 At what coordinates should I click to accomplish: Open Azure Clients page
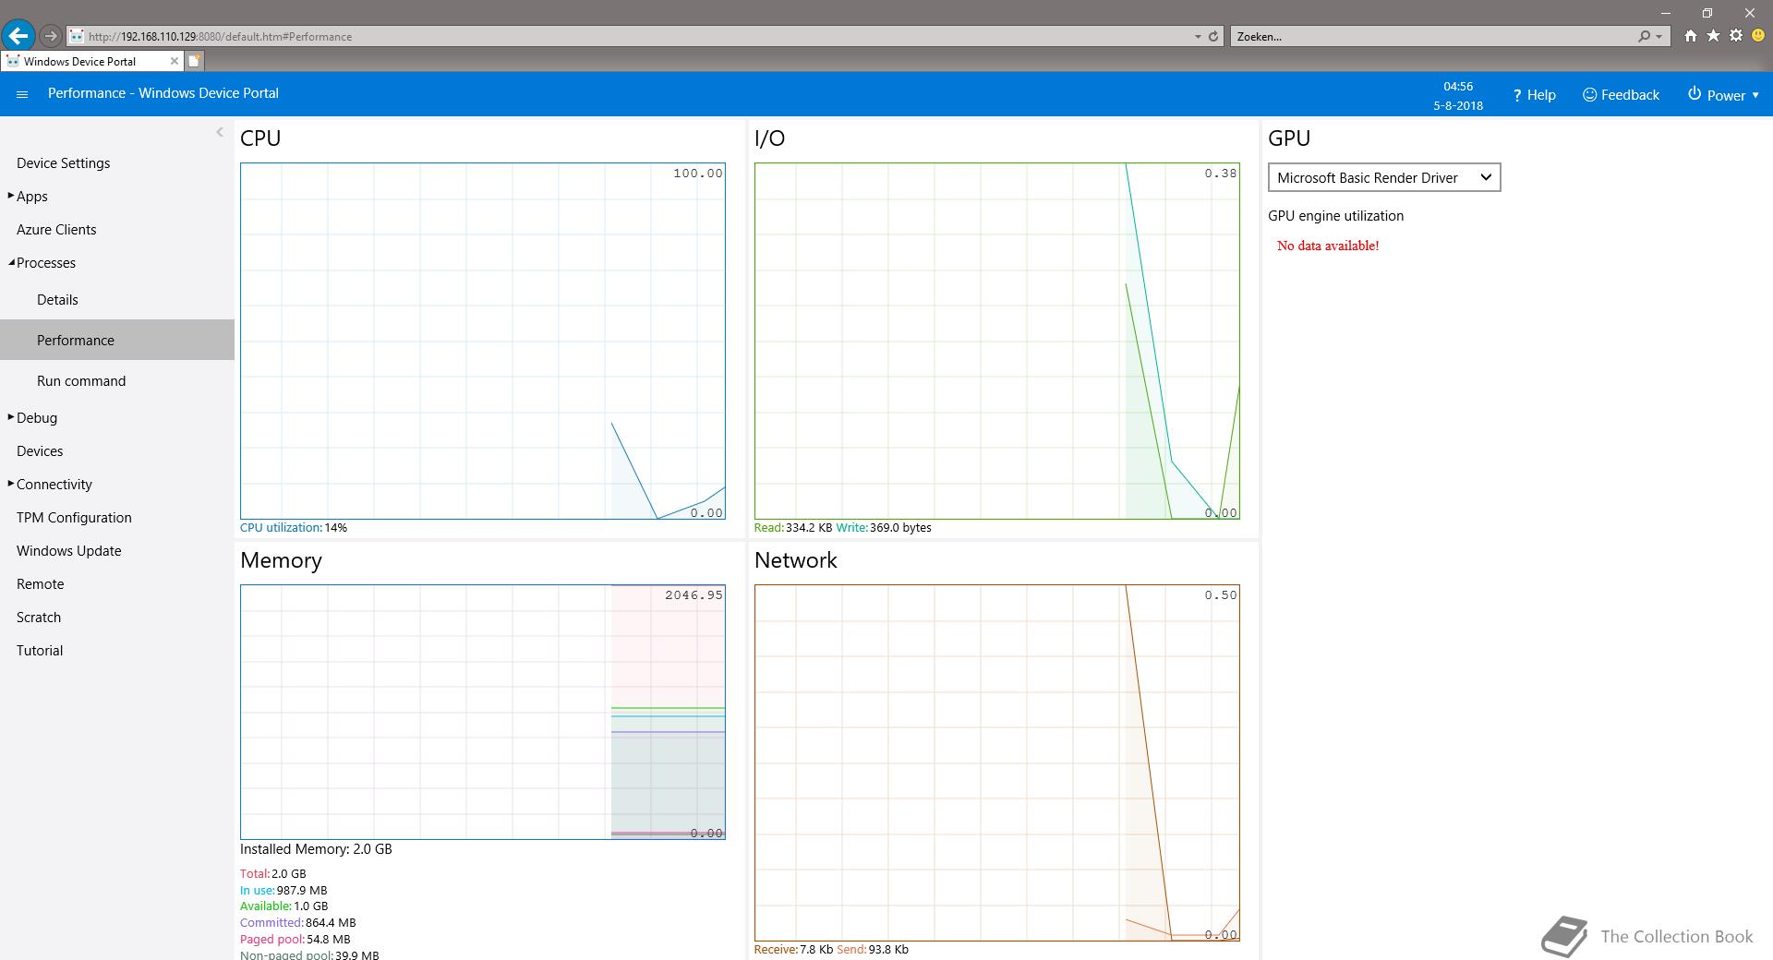coord(56,230)
